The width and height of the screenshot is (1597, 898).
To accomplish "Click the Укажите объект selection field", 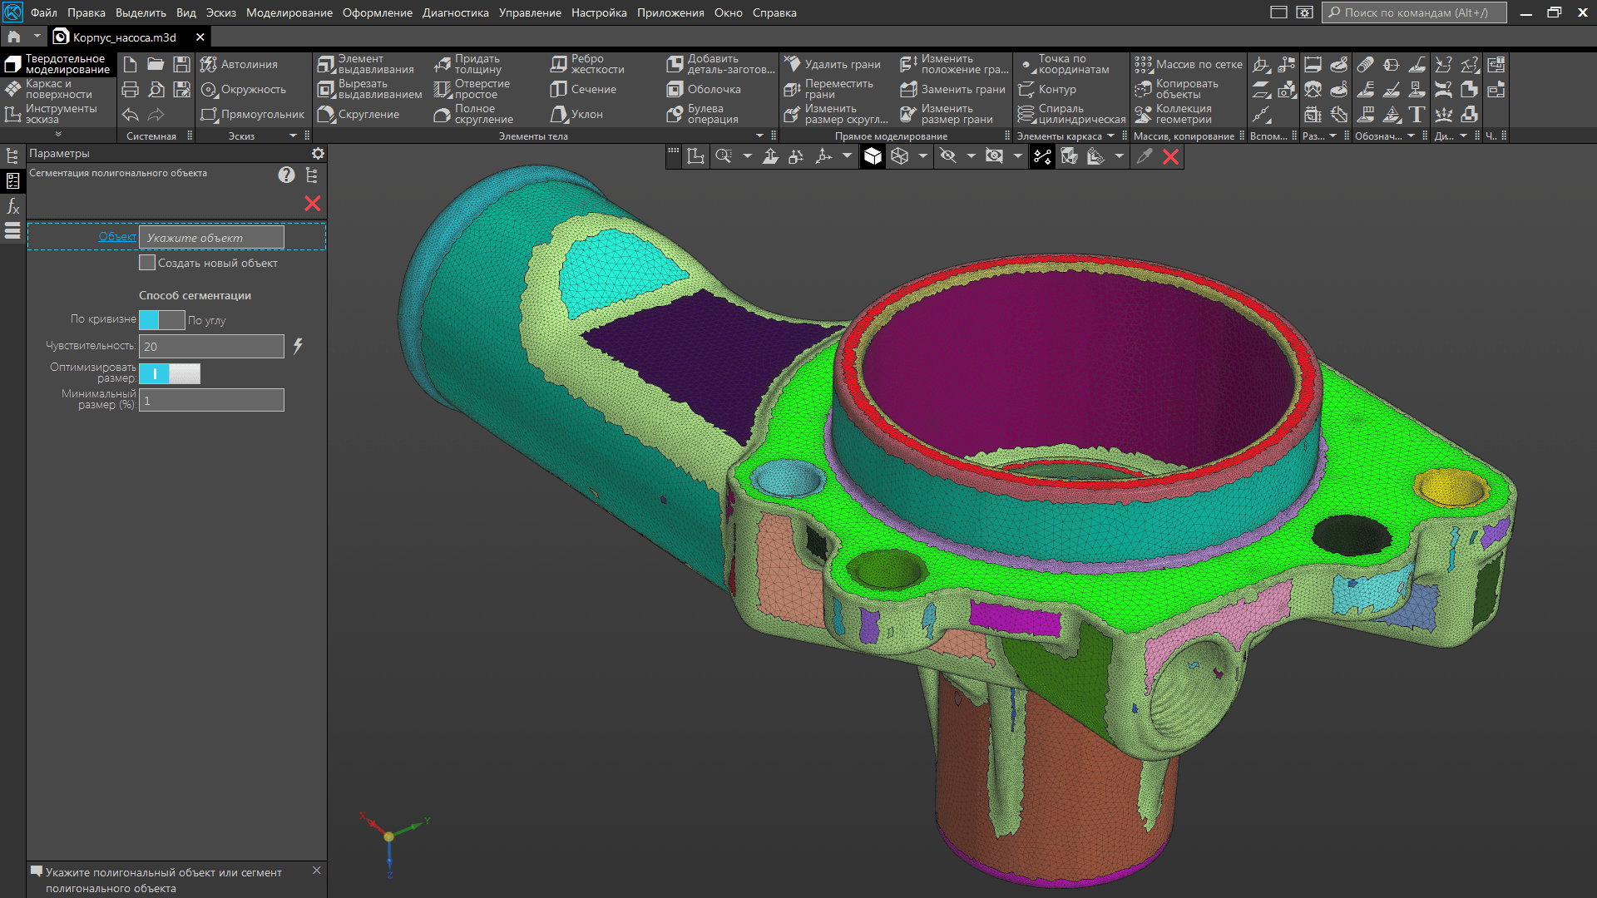I will click(212, 236).
